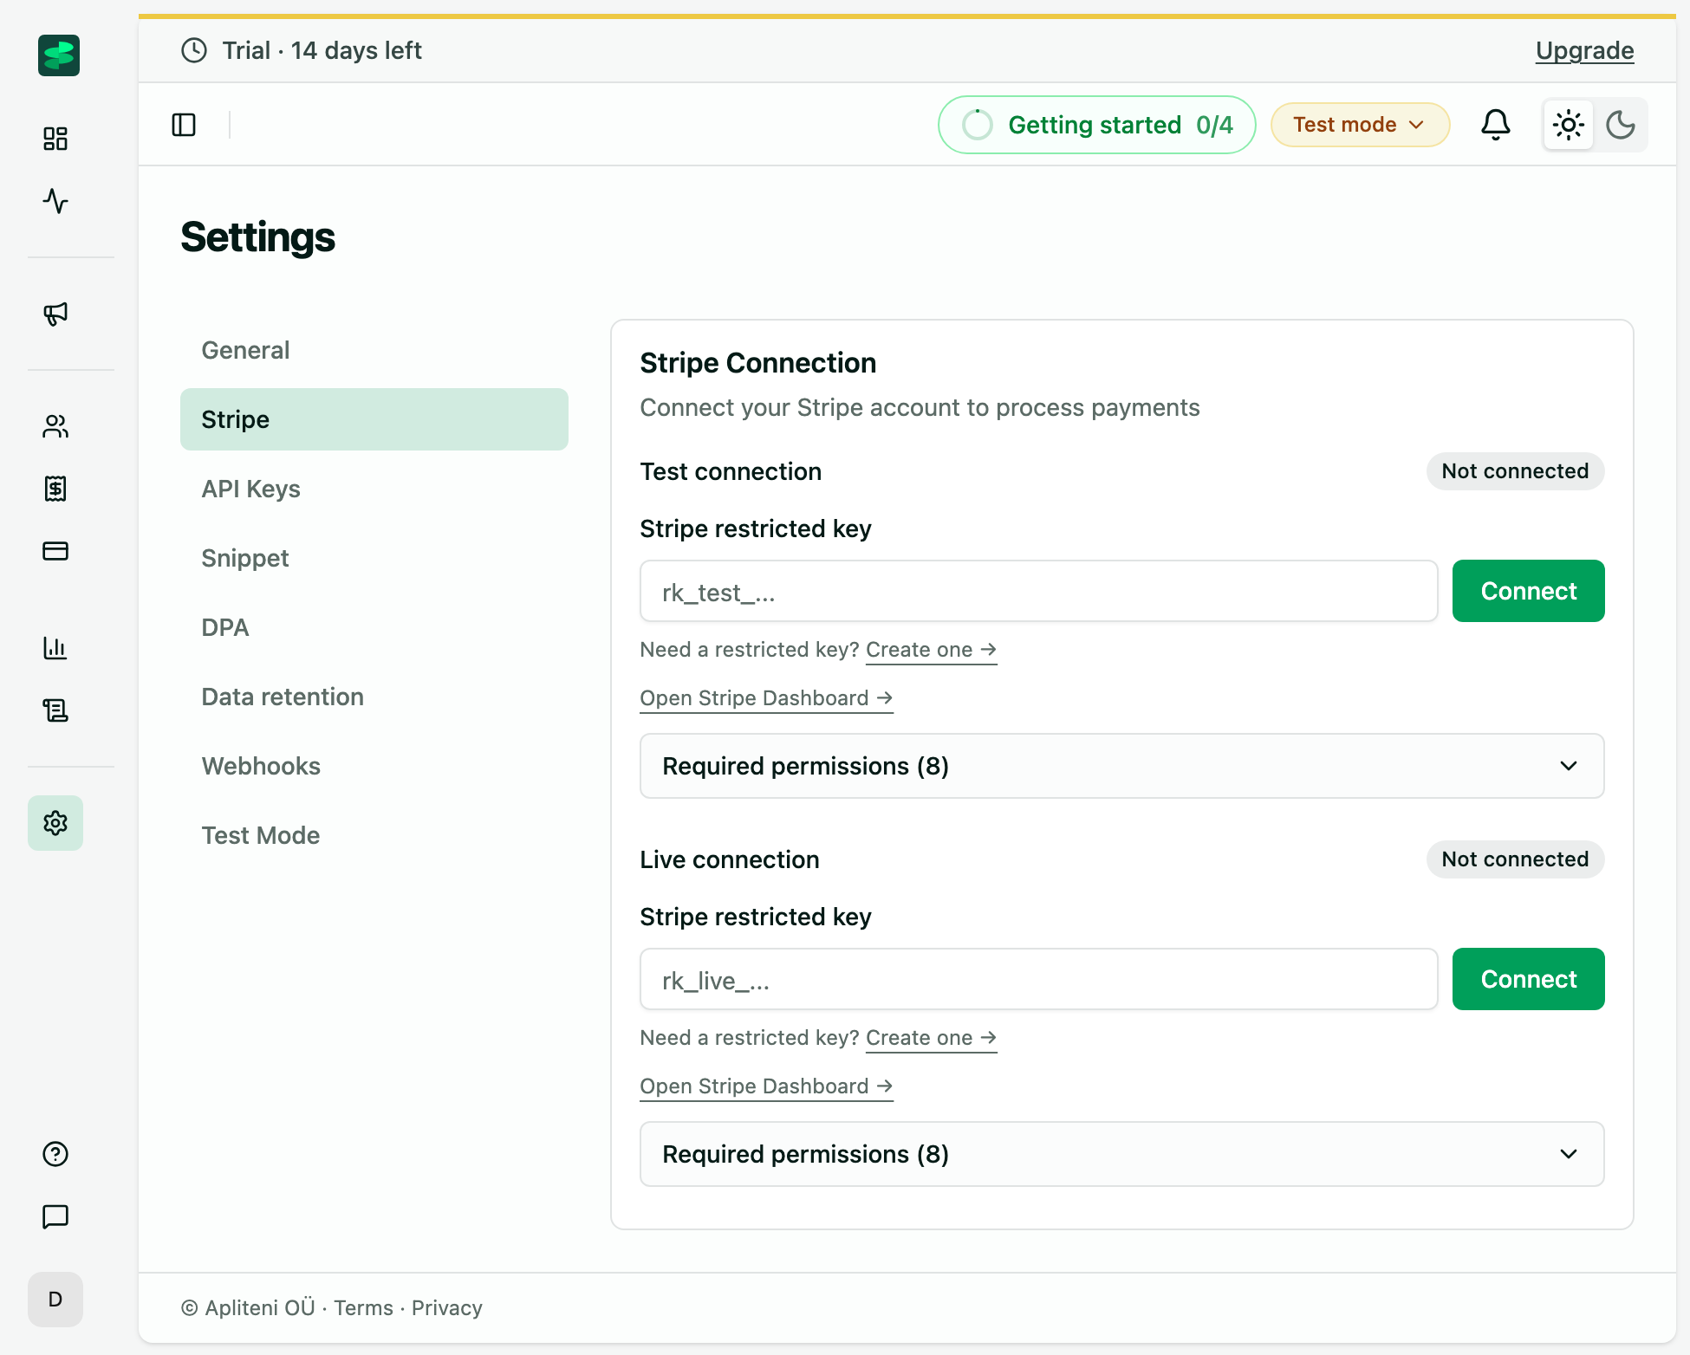1690x1355 pixels.
Task: Select the Stripe settings tab
Action: click(x=374, y=419)
